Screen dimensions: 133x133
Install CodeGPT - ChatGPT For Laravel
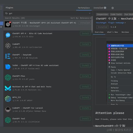(86, 108)
